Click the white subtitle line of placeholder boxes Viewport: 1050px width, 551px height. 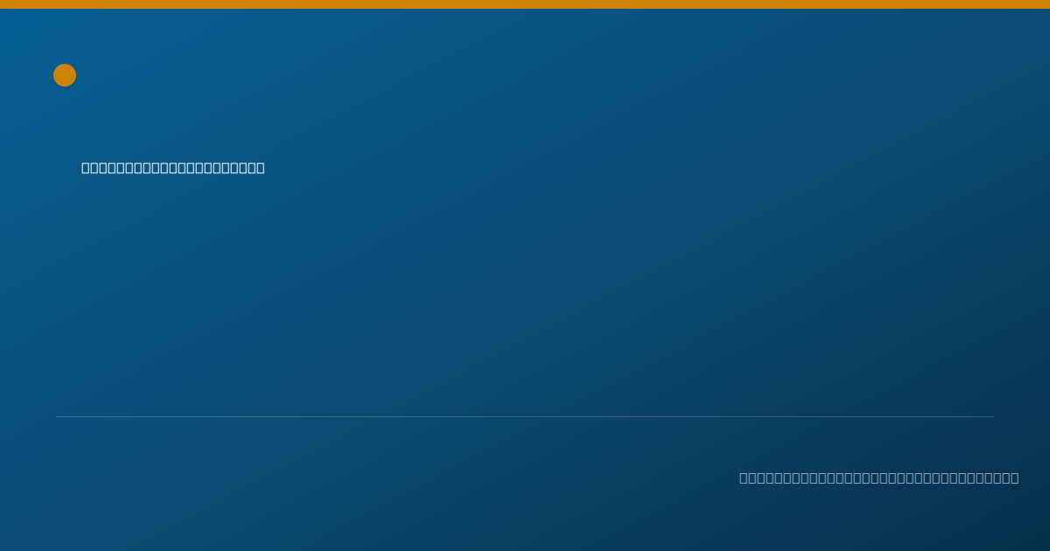point(173,168)
